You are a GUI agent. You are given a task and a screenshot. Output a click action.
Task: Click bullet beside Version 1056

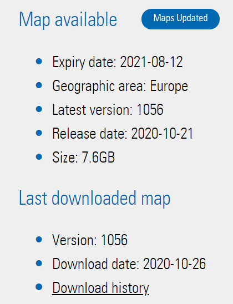39,239
